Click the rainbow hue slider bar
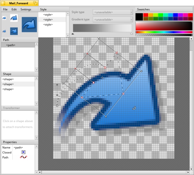Image resolution: width=194 pixels, height=175 pixels. coord(164,32)
